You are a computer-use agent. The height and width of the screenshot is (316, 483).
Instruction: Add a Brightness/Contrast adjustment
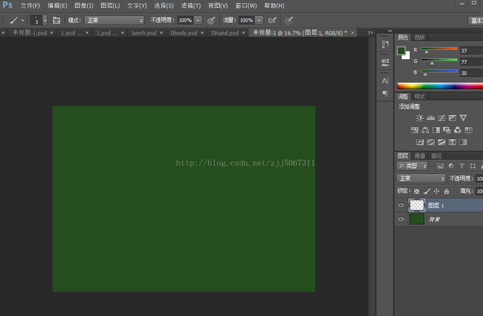click(420, 118)
